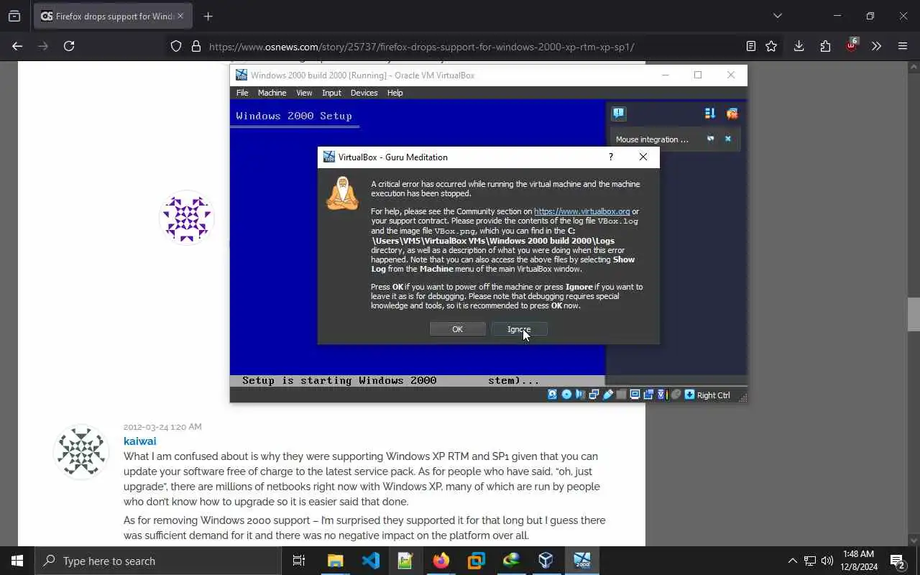The image size is (920, 575).
Task: Expand more tools overflow chevron
Action: [876, 46]
